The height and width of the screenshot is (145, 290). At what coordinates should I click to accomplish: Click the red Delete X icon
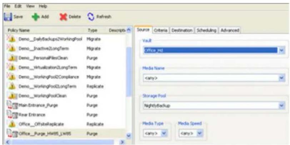tap(63, 17)
